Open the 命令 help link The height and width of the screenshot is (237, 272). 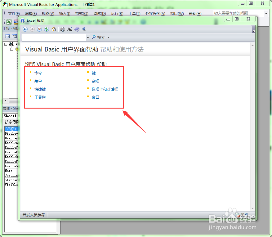pyautogui.click(x=38, y=73)
